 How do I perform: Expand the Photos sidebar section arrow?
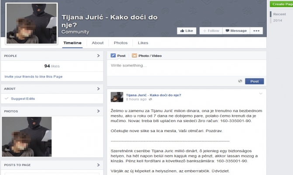[x=98, y=112]
